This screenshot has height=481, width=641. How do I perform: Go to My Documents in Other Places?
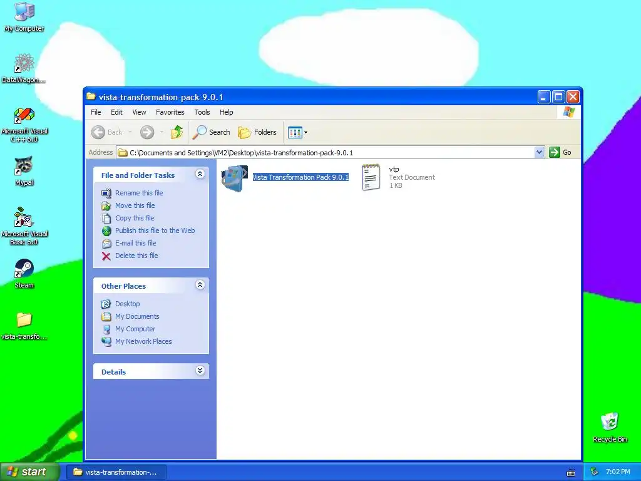(137, 316)
